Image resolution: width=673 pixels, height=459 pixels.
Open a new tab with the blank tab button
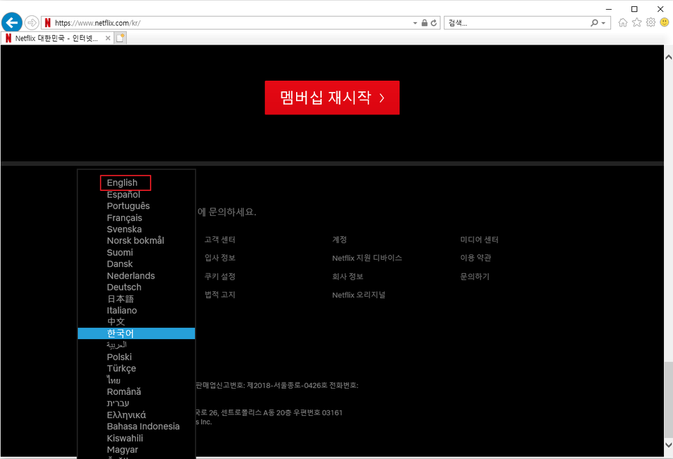(x=120, y=38)
